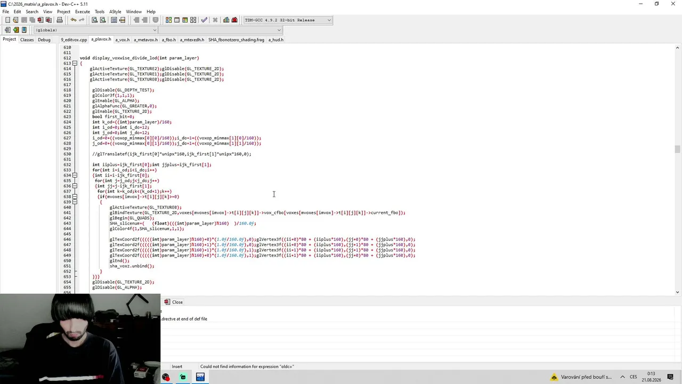Screen dimensions: 682x384
Task: Click the Redo toolbar arrow
Action: (82, 20)
